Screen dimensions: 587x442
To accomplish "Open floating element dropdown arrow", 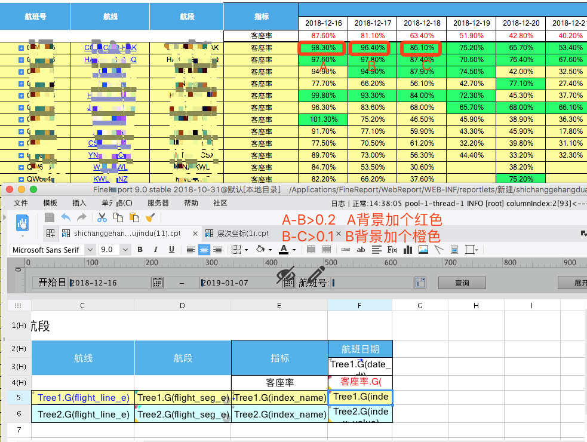I will pyautogui.click(x=477, y=250).
